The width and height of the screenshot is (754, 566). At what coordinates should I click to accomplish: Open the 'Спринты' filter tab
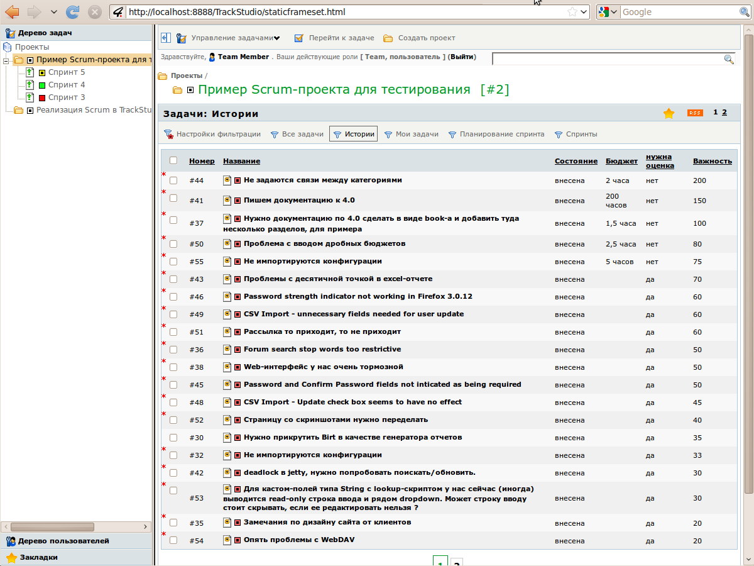pyautogui.click(x=581, y=134)
